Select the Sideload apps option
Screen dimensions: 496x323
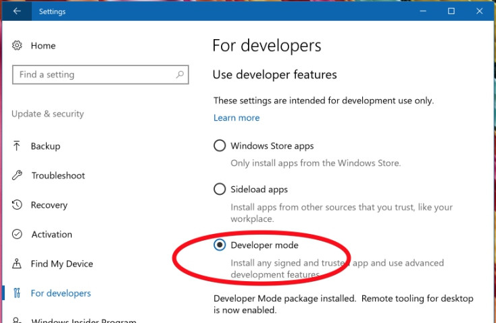click(x=220, y=189)
